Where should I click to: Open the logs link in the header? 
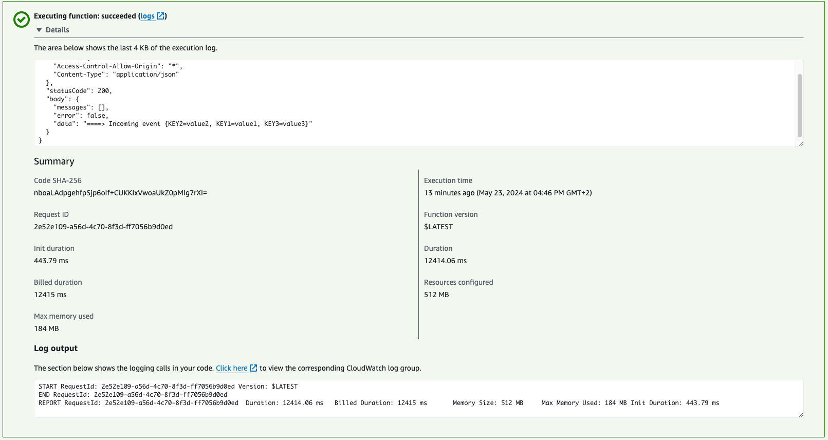click(x=148, y=16)
